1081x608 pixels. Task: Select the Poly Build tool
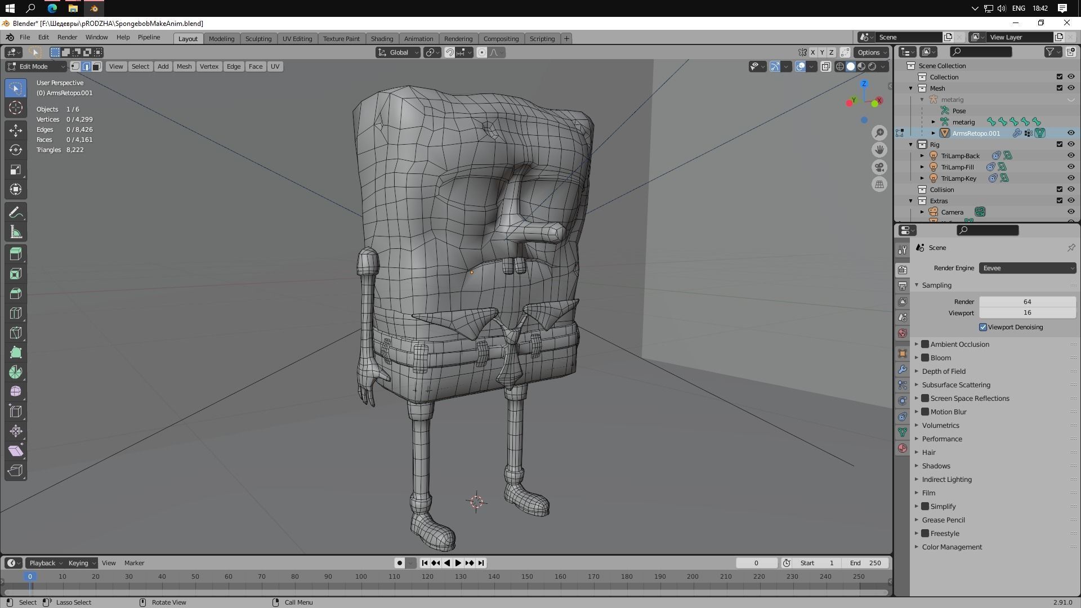(16, 352)
